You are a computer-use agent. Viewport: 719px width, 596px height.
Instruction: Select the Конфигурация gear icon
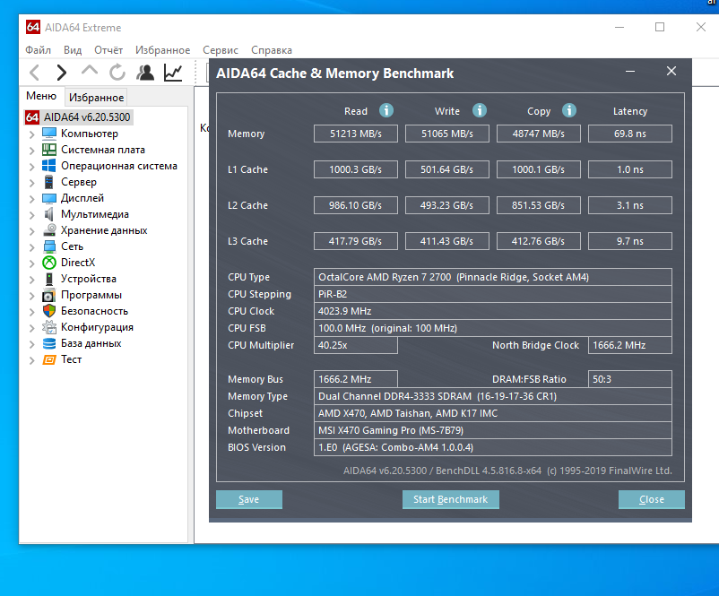(49, 327)
